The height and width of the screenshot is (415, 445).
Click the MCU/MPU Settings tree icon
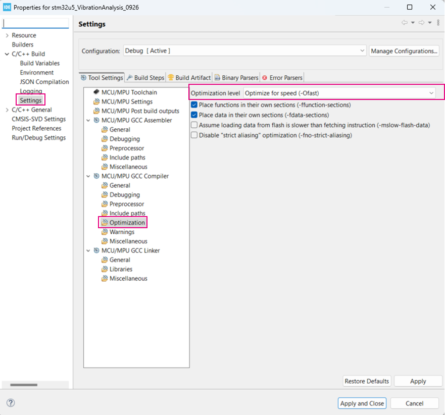[96, 101]
